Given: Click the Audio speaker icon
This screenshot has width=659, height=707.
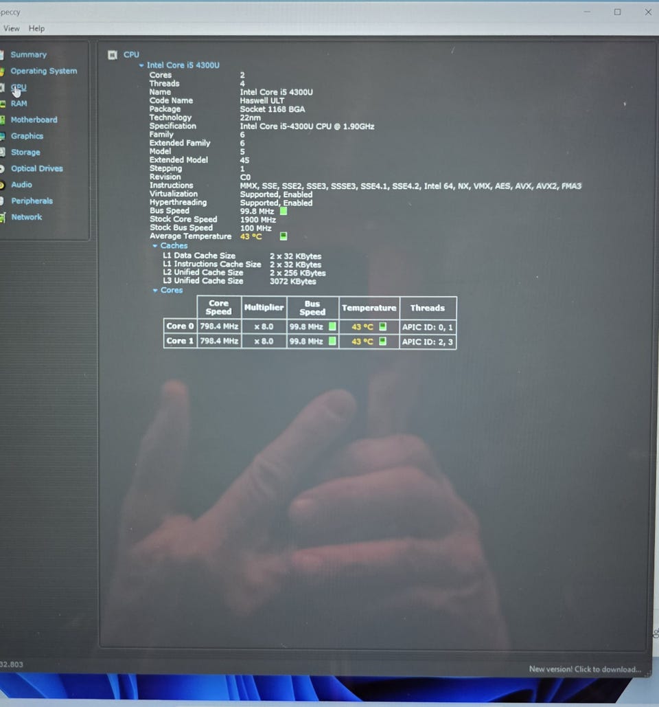Looking at the screenshot, I should click(x=2, y=185).
